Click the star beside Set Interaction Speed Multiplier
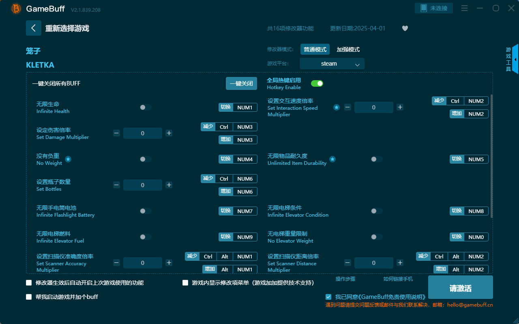 coord(336,107)
